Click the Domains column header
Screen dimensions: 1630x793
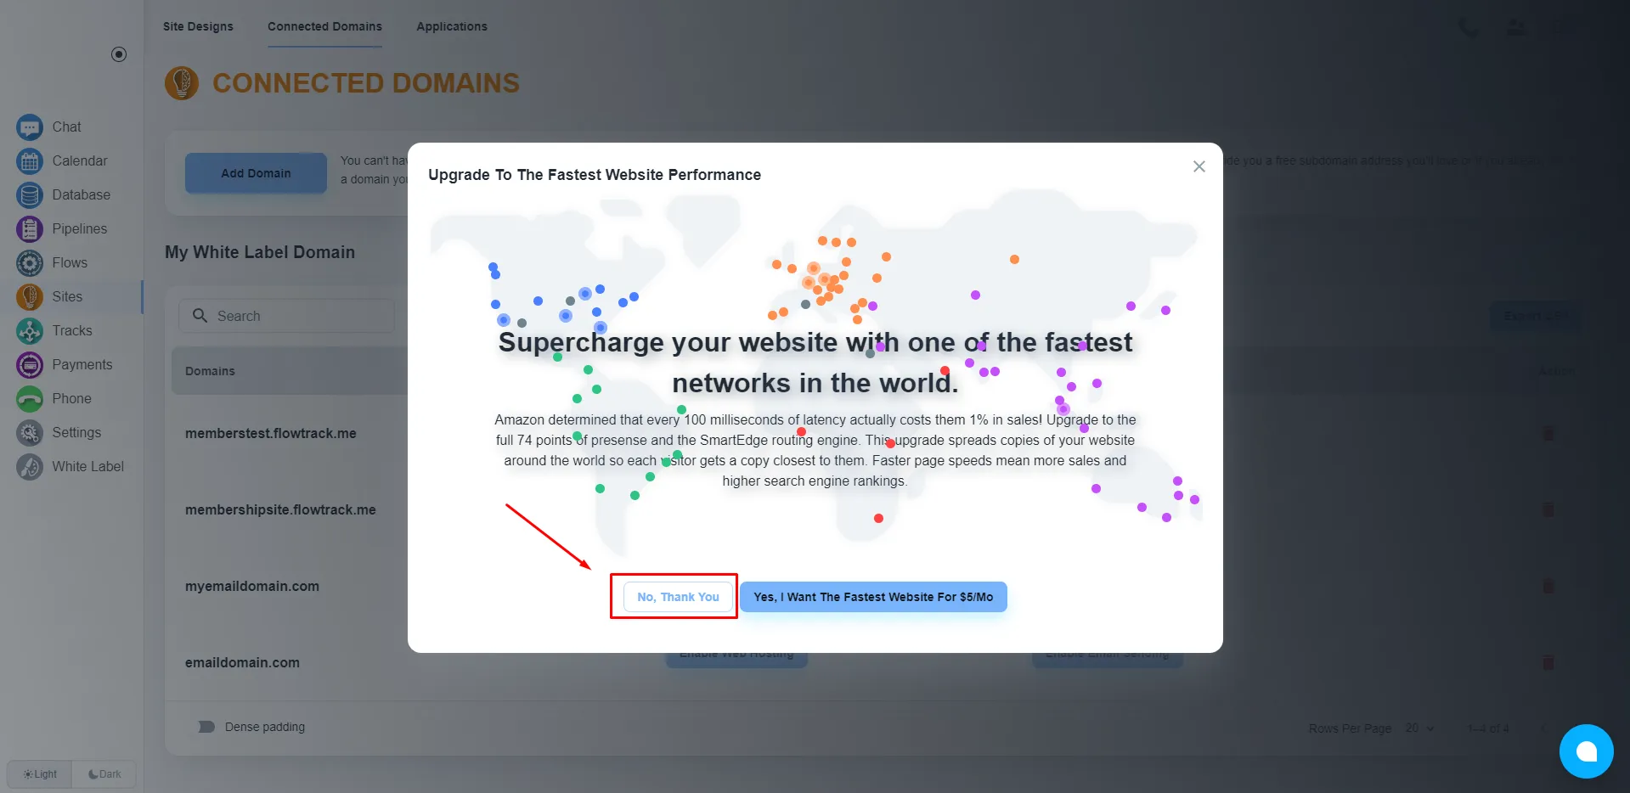(x=210, y=371)
